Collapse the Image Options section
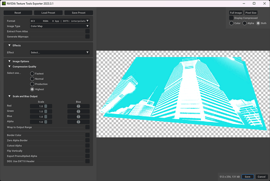The height and width of the screenshot is (181, 270). click(9, 61)
